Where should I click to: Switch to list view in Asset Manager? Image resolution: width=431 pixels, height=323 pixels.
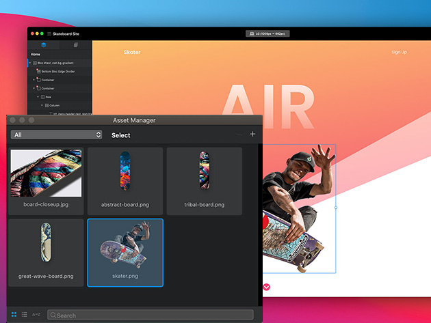25,315
